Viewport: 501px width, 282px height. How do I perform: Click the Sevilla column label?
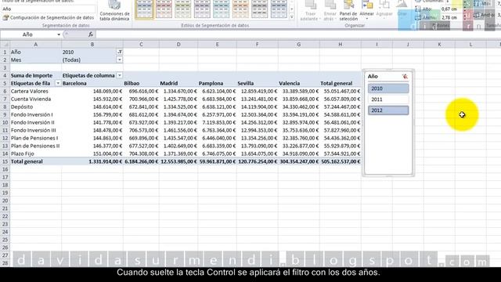245,83
